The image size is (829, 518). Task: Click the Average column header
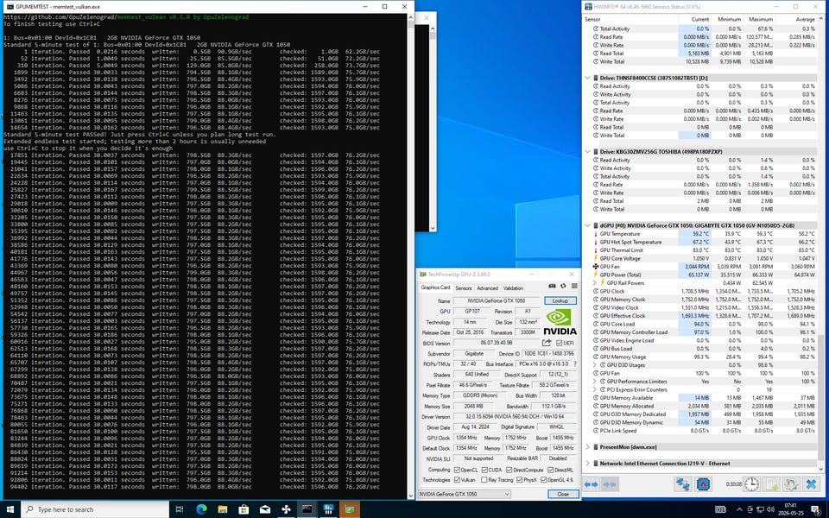[795, 20]
